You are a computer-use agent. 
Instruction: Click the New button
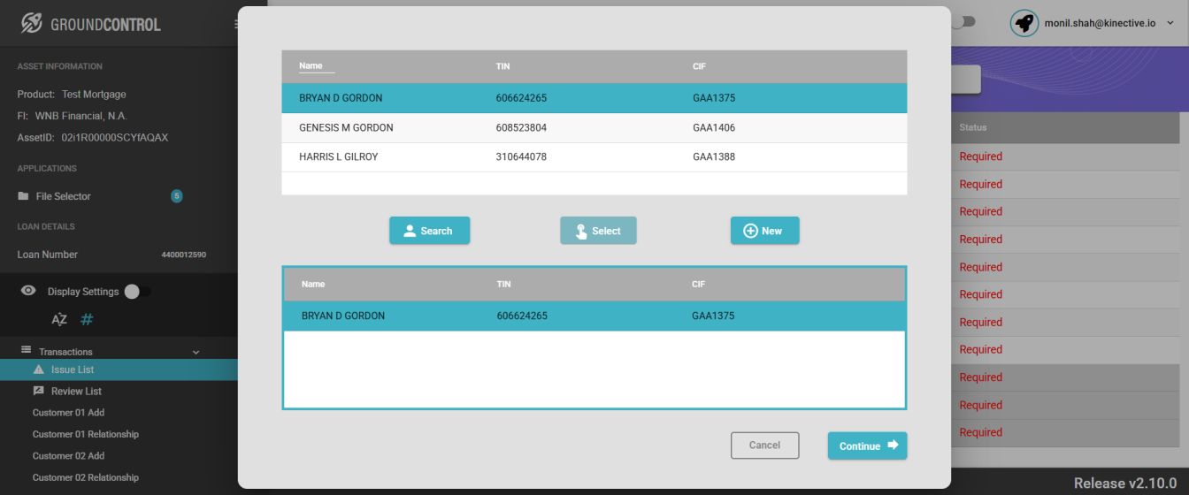[x=764, y=231]
